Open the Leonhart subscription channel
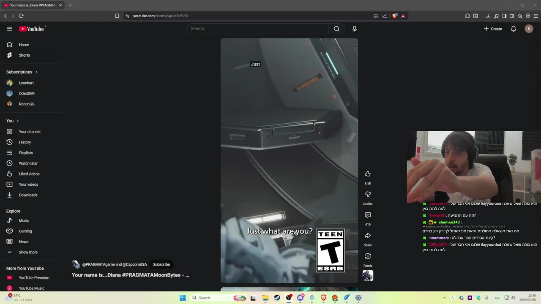The width and height of the screenshot is (541, 304). [30, 83]
